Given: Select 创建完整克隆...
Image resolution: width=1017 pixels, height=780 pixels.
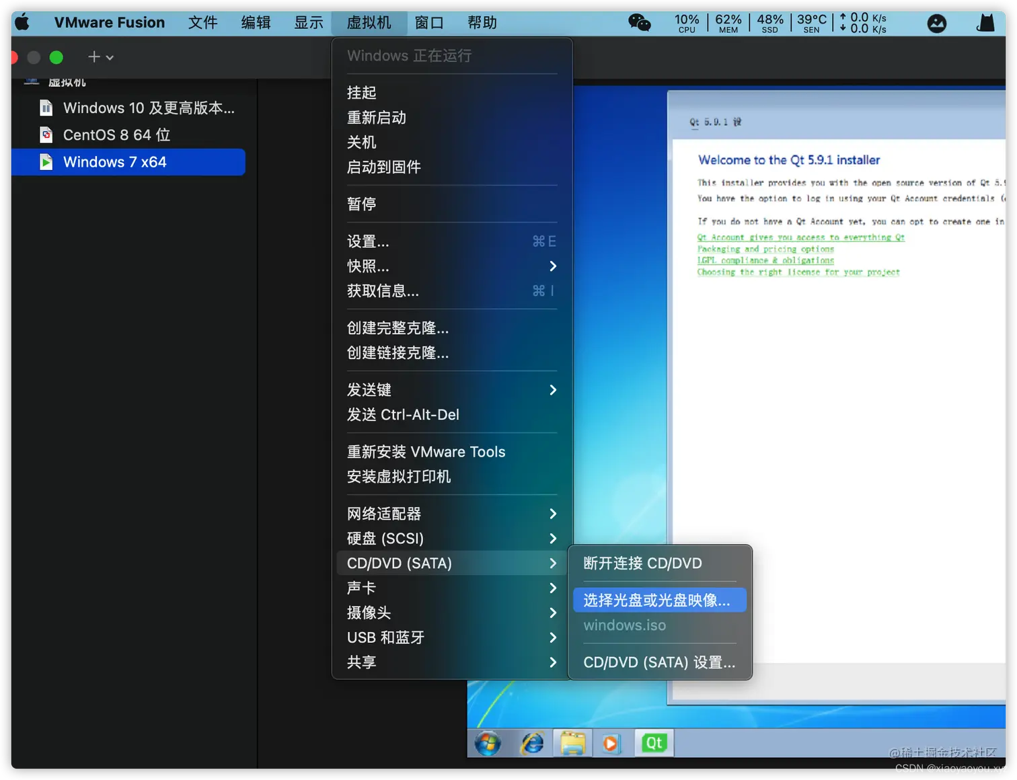Looking at the screenshot, I should pyautogui.click(x=451, y=328).
